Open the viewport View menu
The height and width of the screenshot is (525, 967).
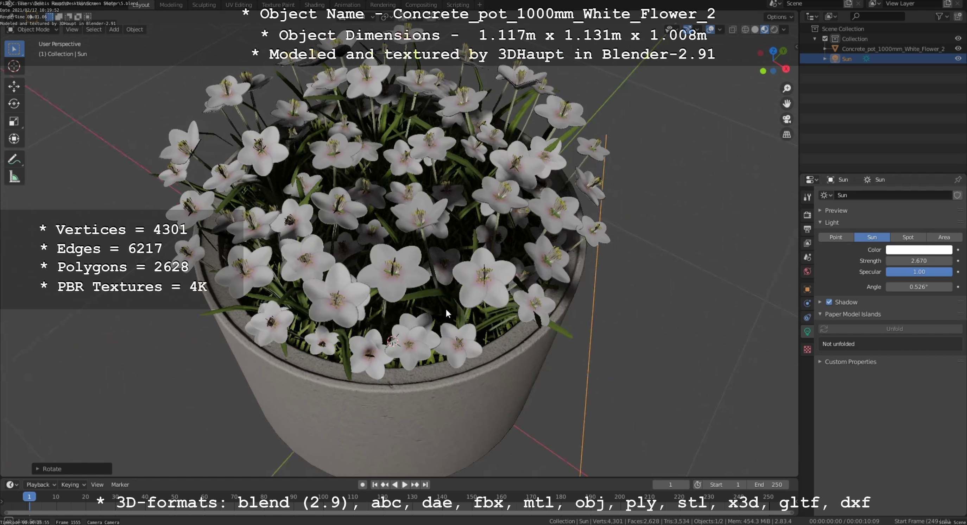[72, 29]
